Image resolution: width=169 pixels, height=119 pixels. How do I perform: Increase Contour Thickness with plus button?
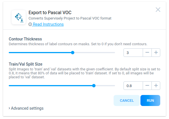pyautogui.click(x=156, y=53)
